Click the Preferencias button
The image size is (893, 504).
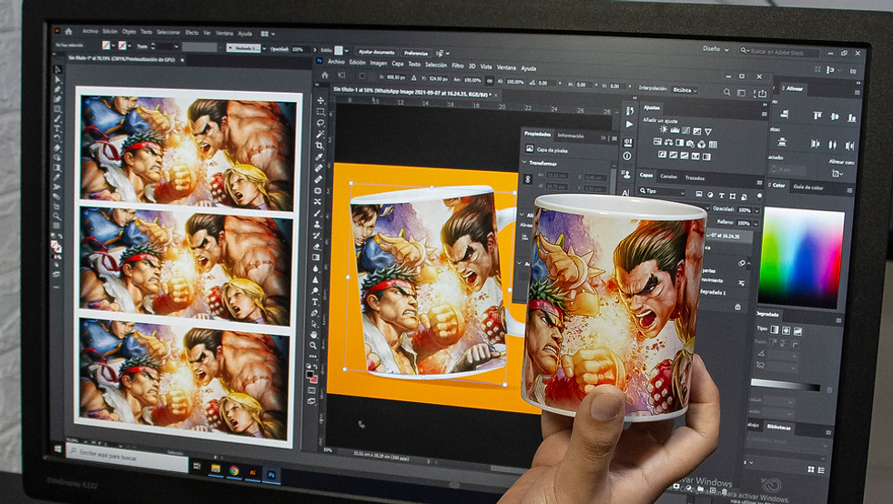[x=416, y=53]
